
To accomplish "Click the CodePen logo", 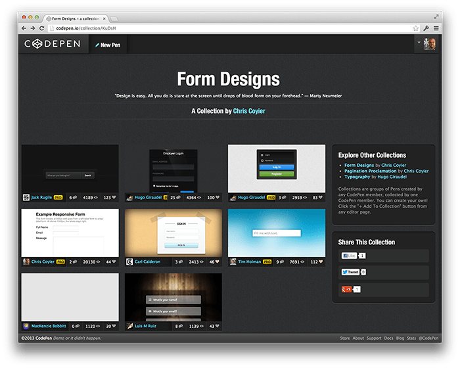I will pos(52,44).
